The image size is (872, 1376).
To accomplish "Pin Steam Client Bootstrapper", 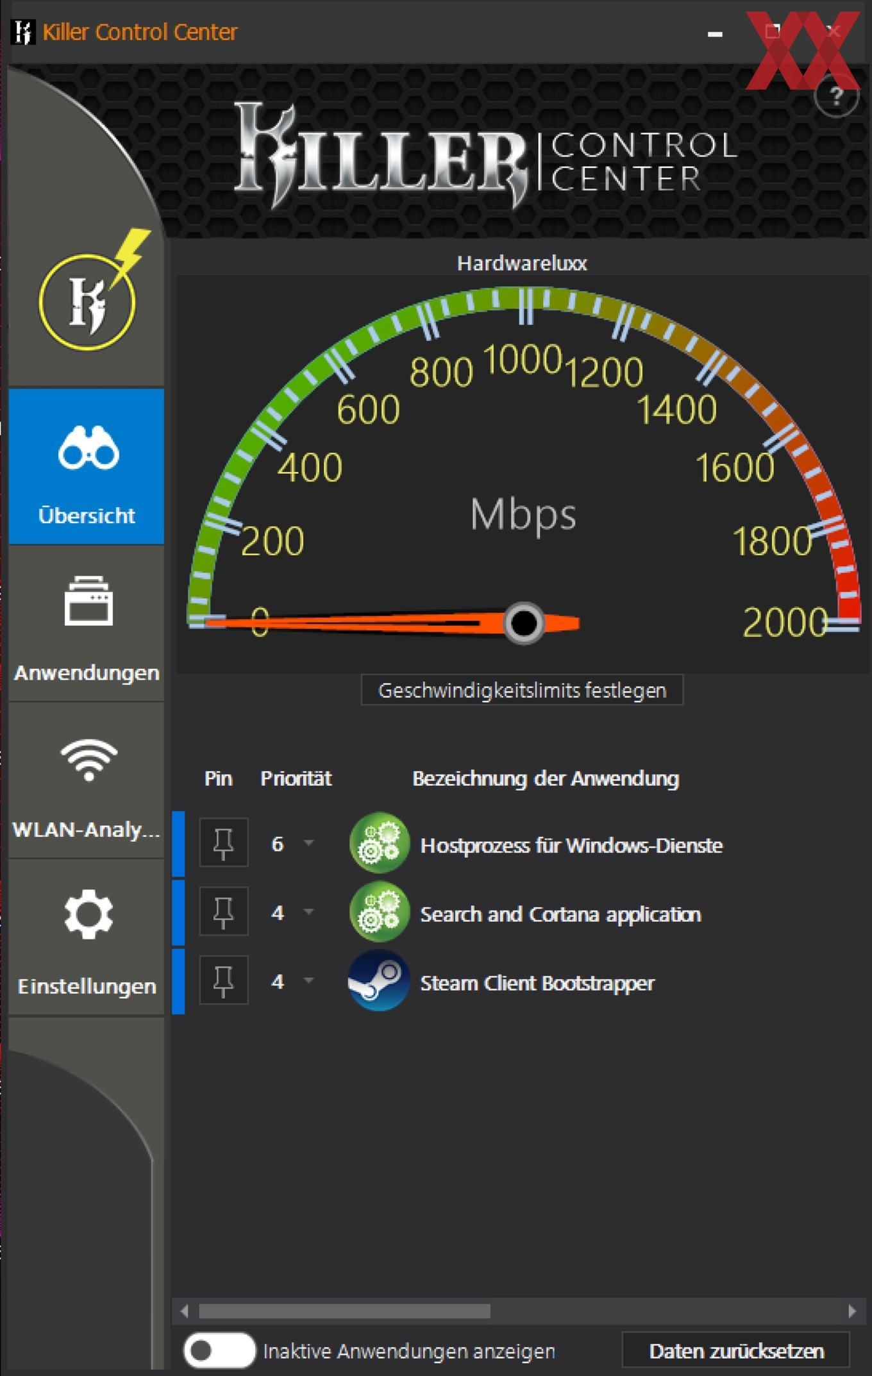I will 223,980.
